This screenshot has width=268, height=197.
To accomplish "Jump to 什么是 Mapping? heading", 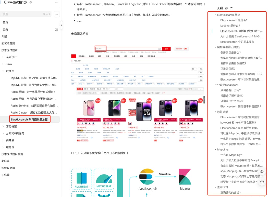I will tap(231, 155).
